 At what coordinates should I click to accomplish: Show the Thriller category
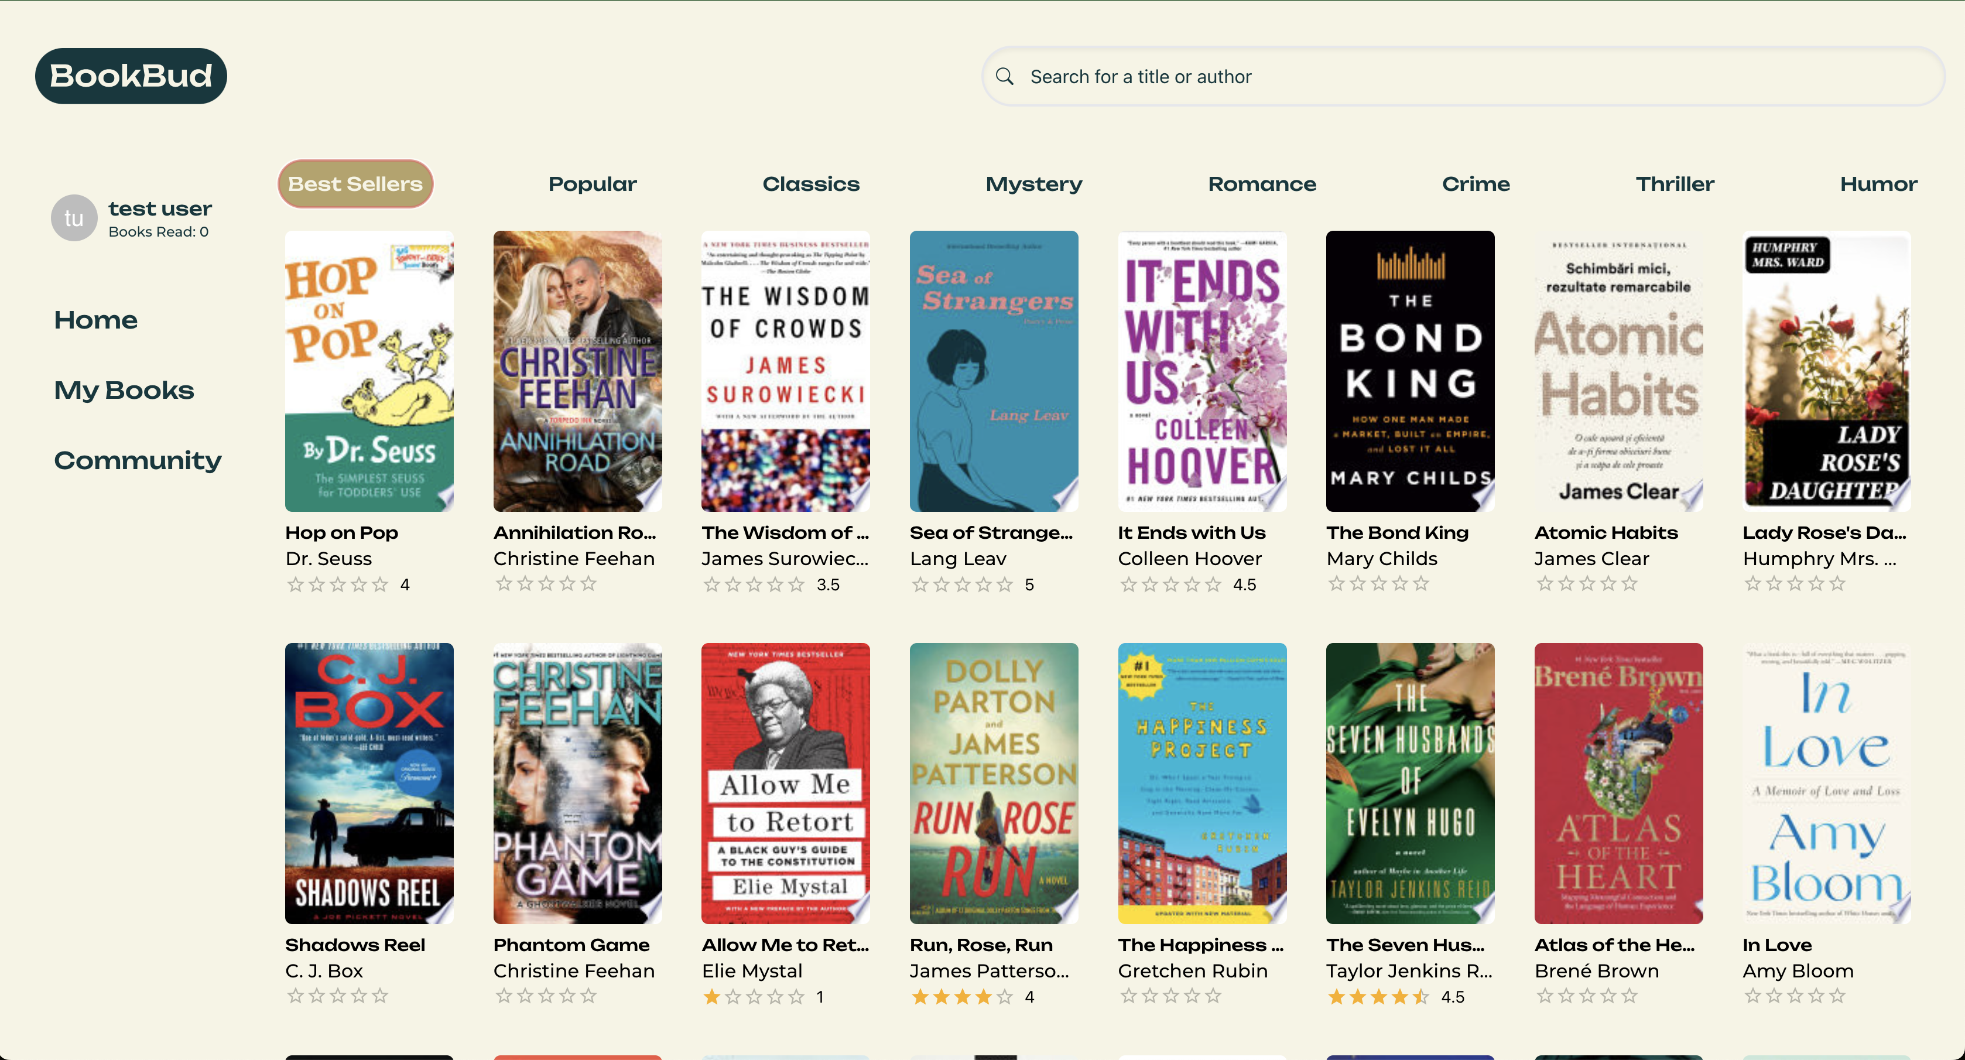(x=1675, y=184)
